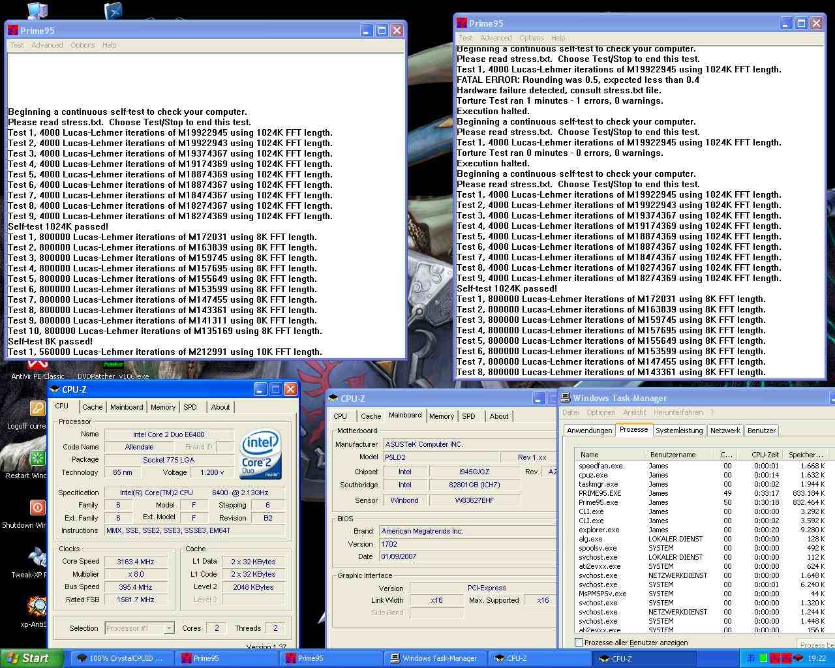Screen dimensions: 835x668
Task: Open Memory tab in CPU-Z processor window
Action: tap(163, 407)
